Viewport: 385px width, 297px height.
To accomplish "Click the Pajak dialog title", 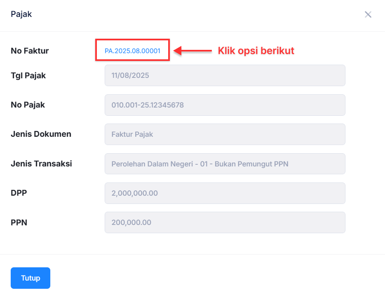I will point(21,14).
